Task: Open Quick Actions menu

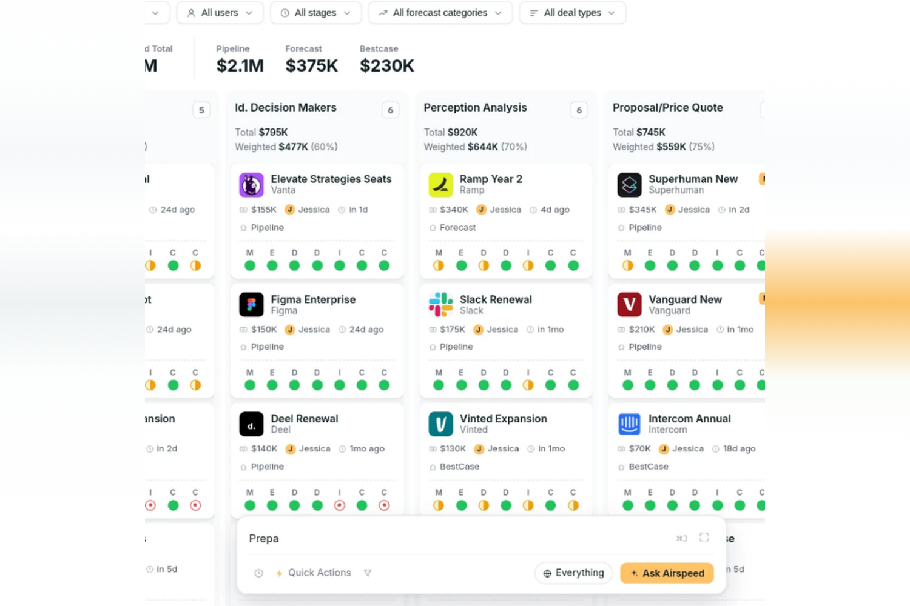Action: point(313,573)
